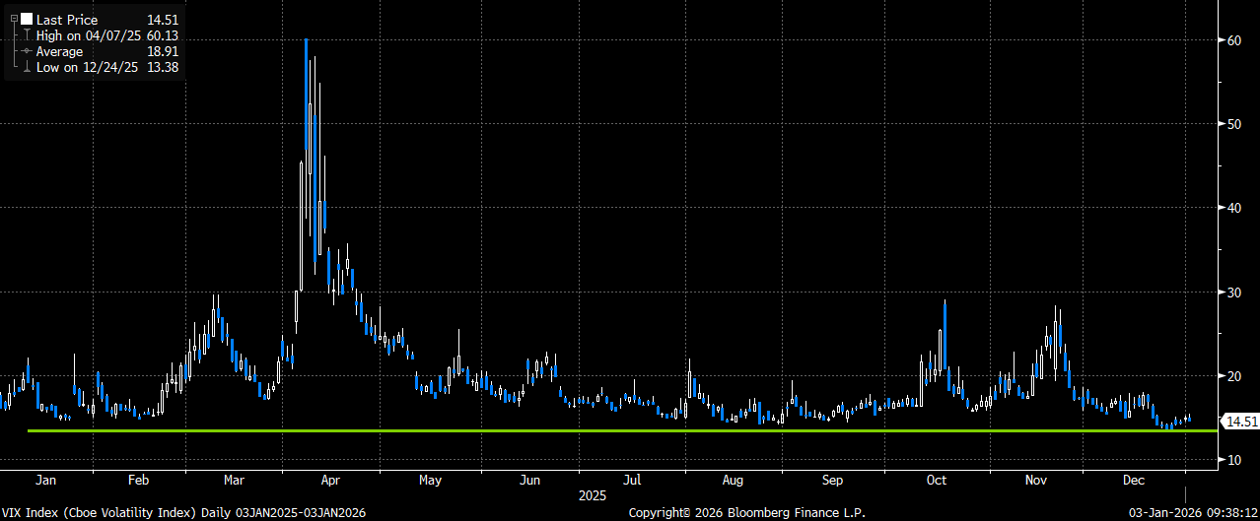The height and width of the screenshot is (521, 1260).
Task: Collapse the Last Price legend tree
Action: coord(14,19)
